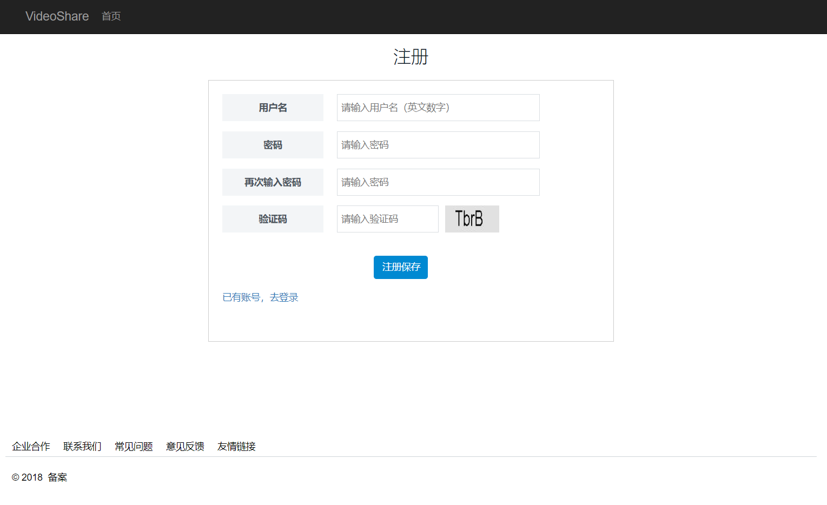Click the 密码 field label
Image resolution: width=827 pixels, height=505 pixels.
tap(273, 145)
